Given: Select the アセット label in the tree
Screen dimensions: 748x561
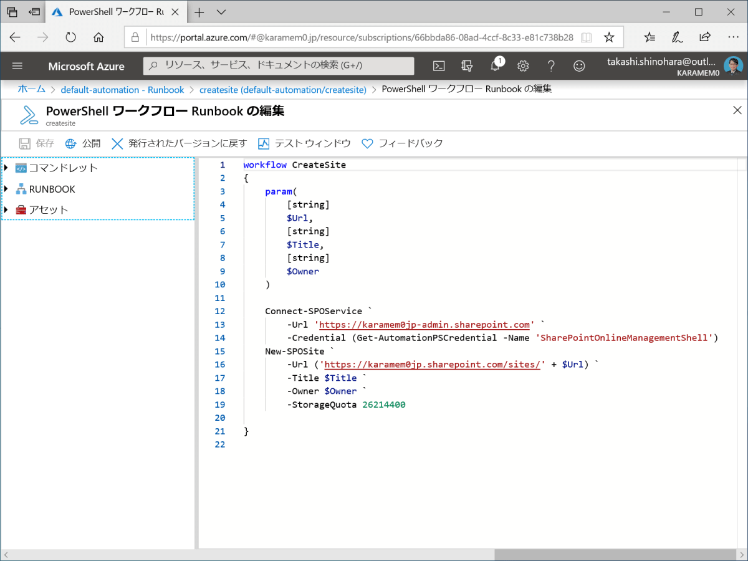Looking at the screenshot, I should coord(48,209).
